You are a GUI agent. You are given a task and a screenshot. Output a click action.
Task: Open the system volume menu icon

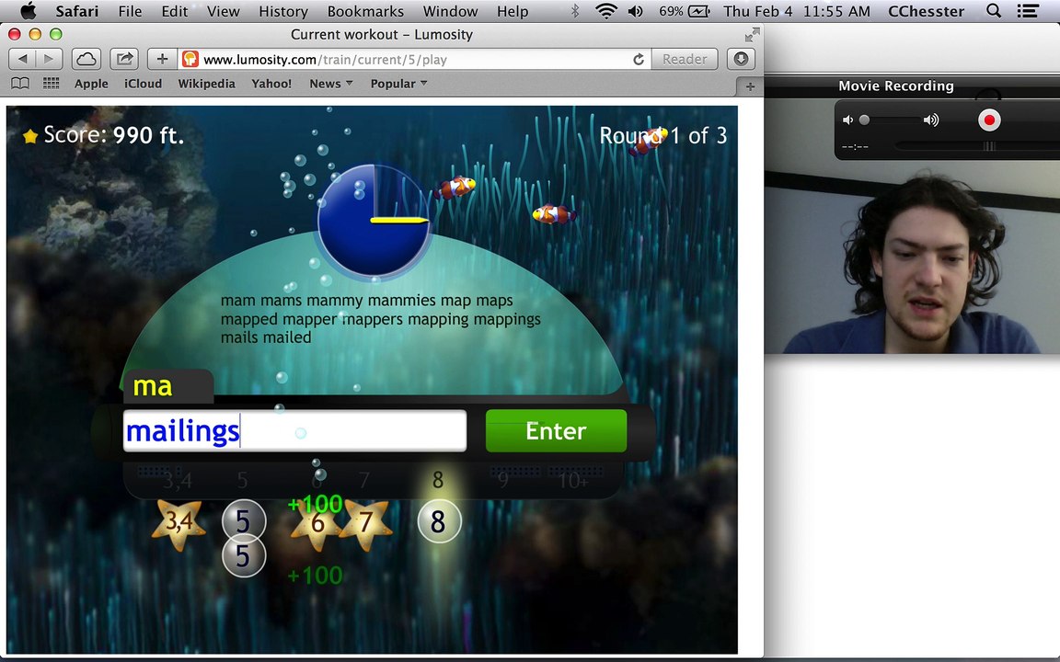636,11
